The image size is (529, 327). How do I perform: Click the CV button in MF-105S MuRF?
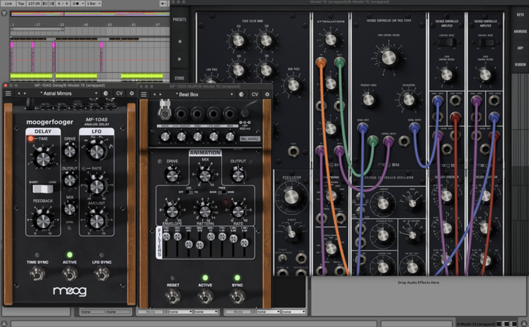coord(255,95)
